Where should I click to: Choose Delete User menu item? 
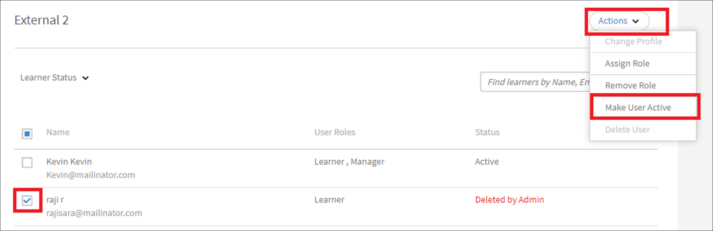[x=627, y=129]
